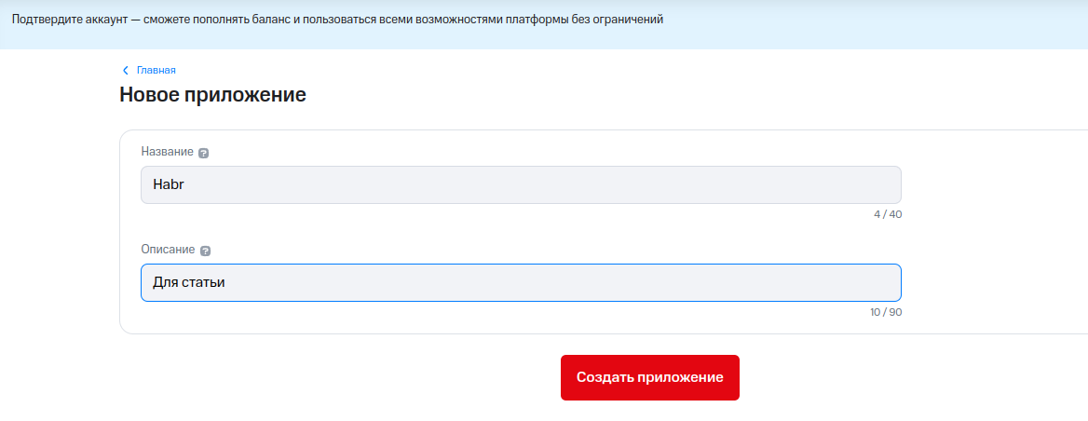
Task: Open the help icon next to Название
Action: (x=204, y=153)
